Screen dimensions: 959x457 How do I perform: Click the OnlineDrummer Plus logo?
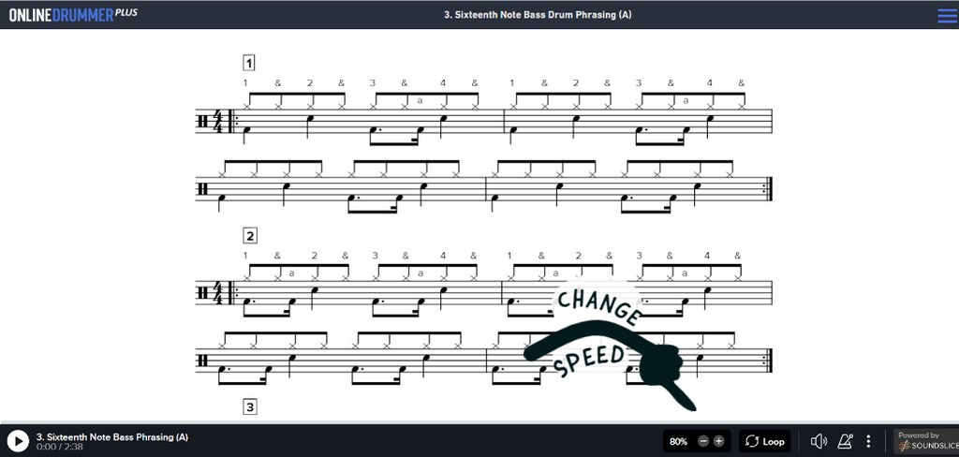click(x=73, y=15)
